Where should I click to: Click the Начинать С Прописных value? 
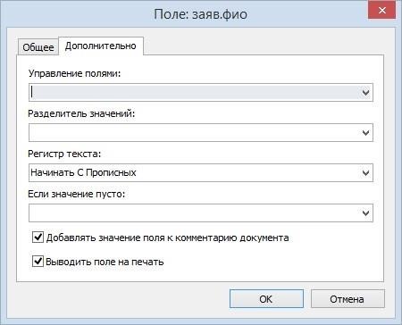tap(83, 172)
